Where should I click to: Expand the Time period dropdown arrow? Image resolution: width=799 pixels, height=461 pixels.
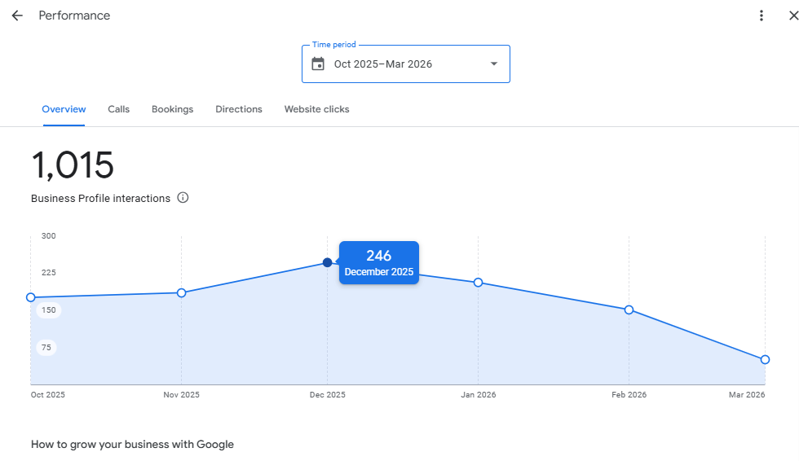[x=493, y=64]
